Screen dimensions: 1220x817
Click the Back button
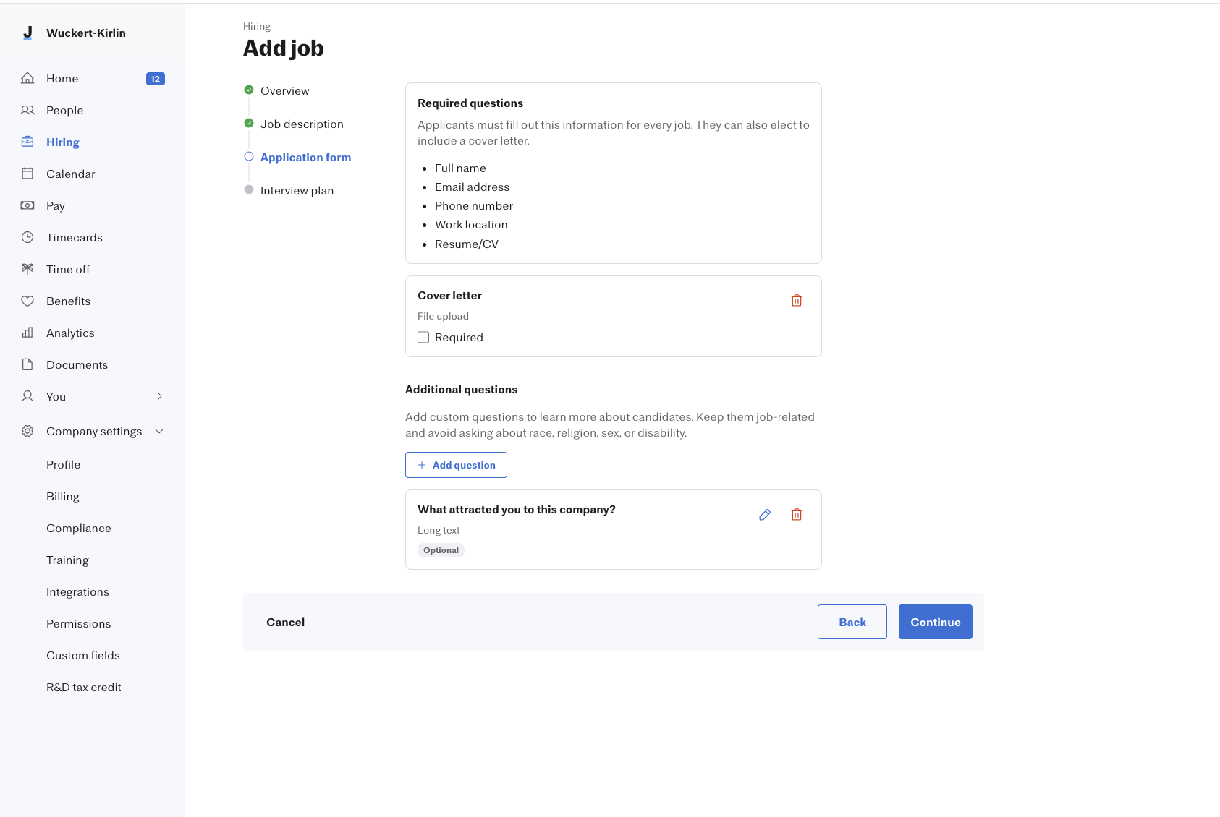tap(852, 622)
